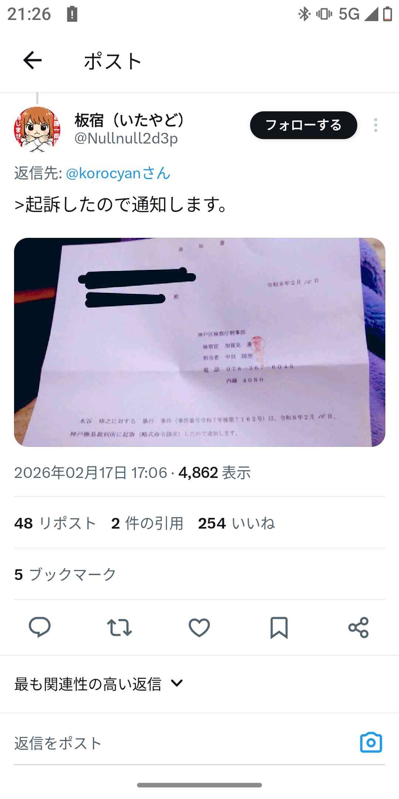Tap the フォローする button
The image size is (399, 799).
[x=304, y=125]
